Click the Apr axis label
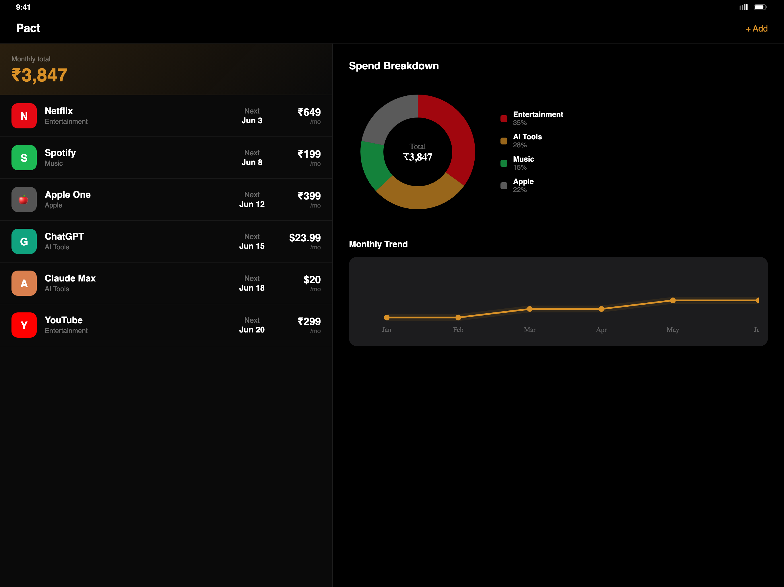This screenshot has width=784, height=587. pyautogui.click(x=601, y=330)
